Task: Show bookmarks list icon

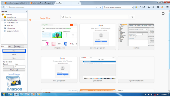Action: coord(145,7)
